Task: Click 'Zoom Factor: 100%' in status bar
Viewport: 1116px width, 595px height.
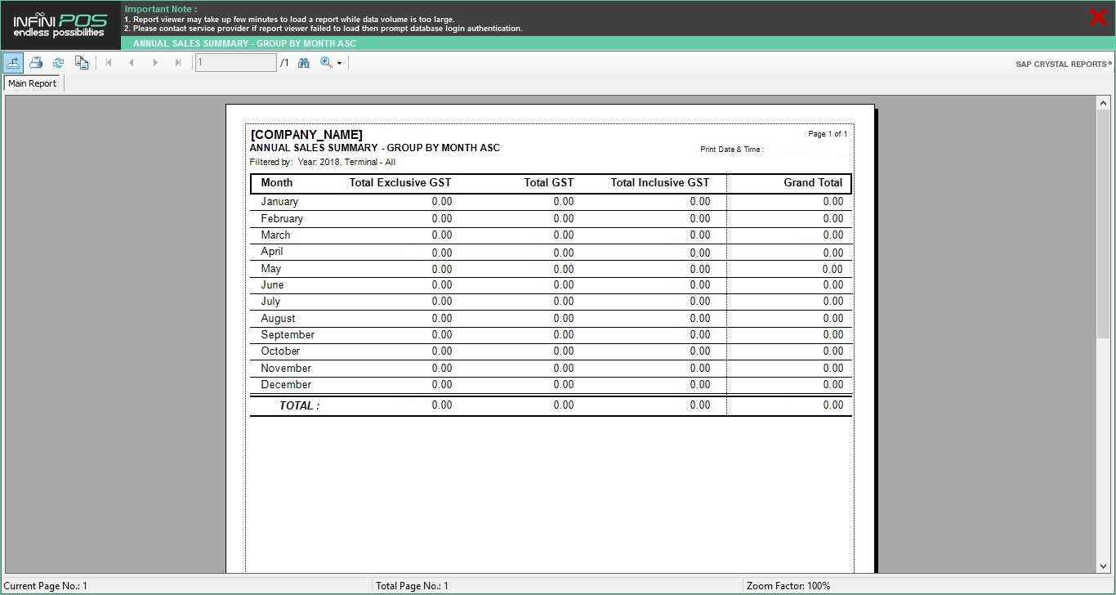Action: pyautogui.click(x=788, y=586)
